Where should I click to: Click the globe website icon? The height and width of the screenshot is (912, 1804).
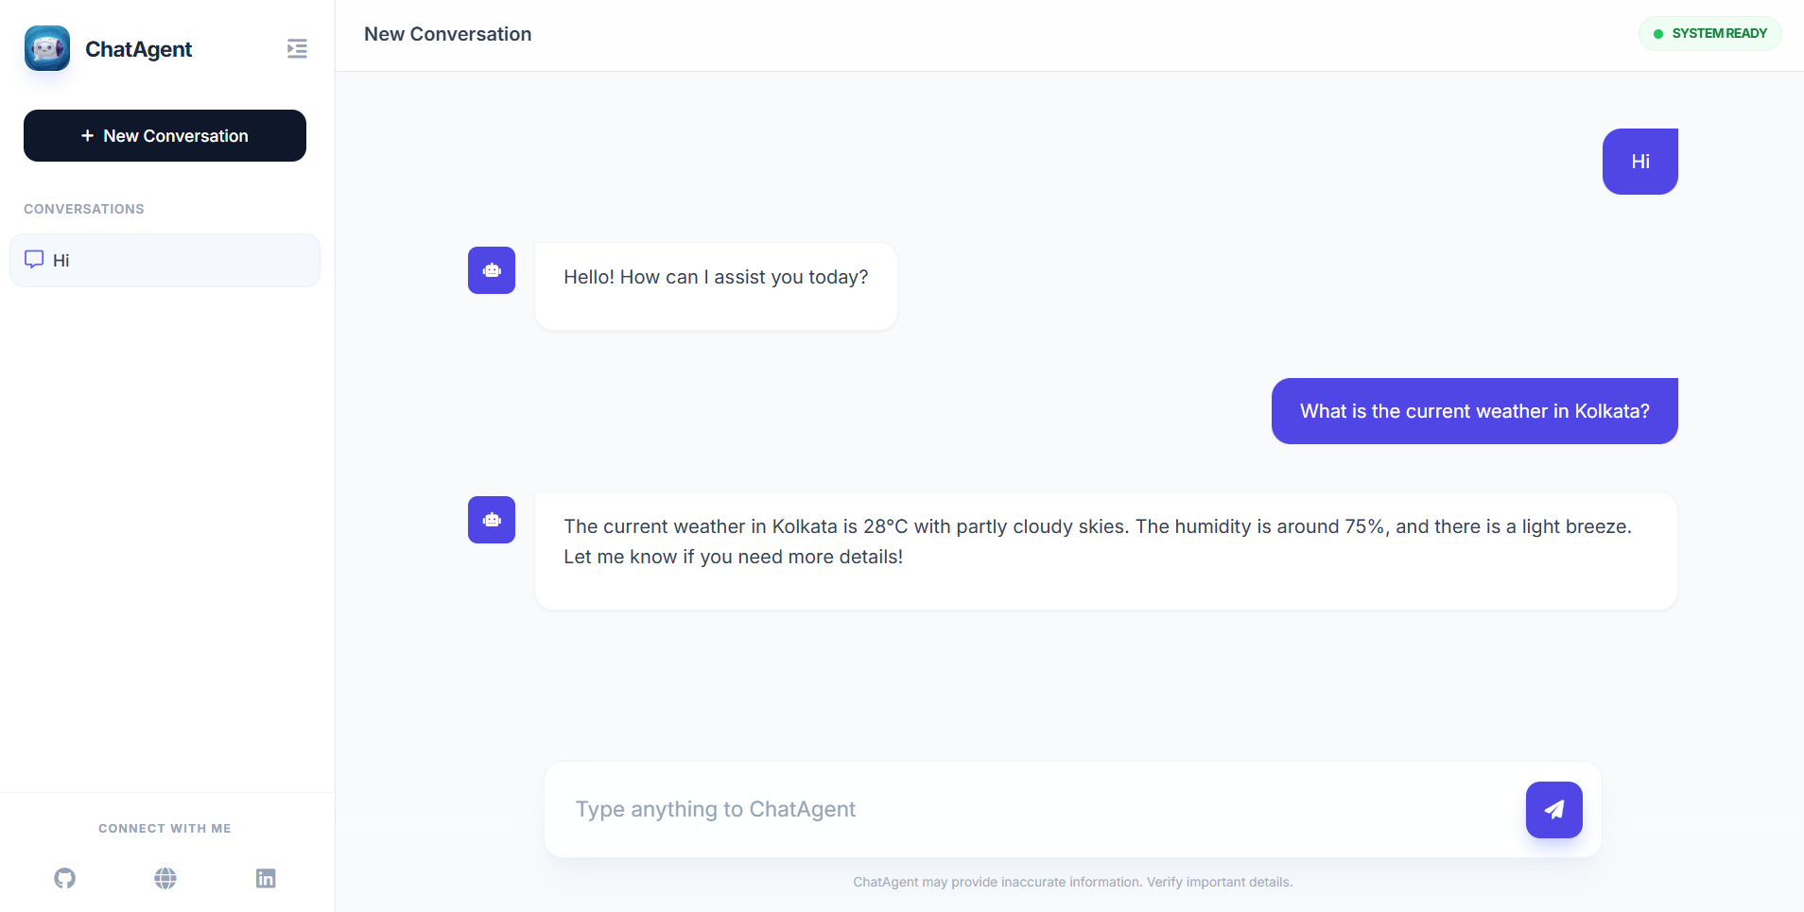tap(165, 879)
